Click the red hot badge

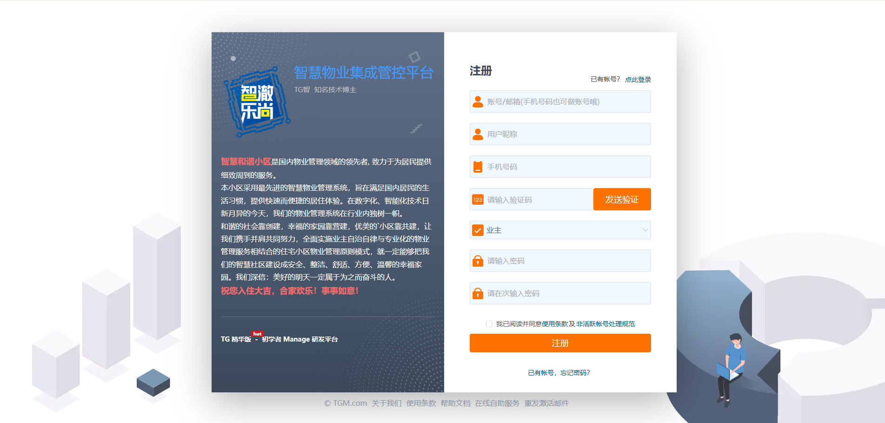click(257, 334)
